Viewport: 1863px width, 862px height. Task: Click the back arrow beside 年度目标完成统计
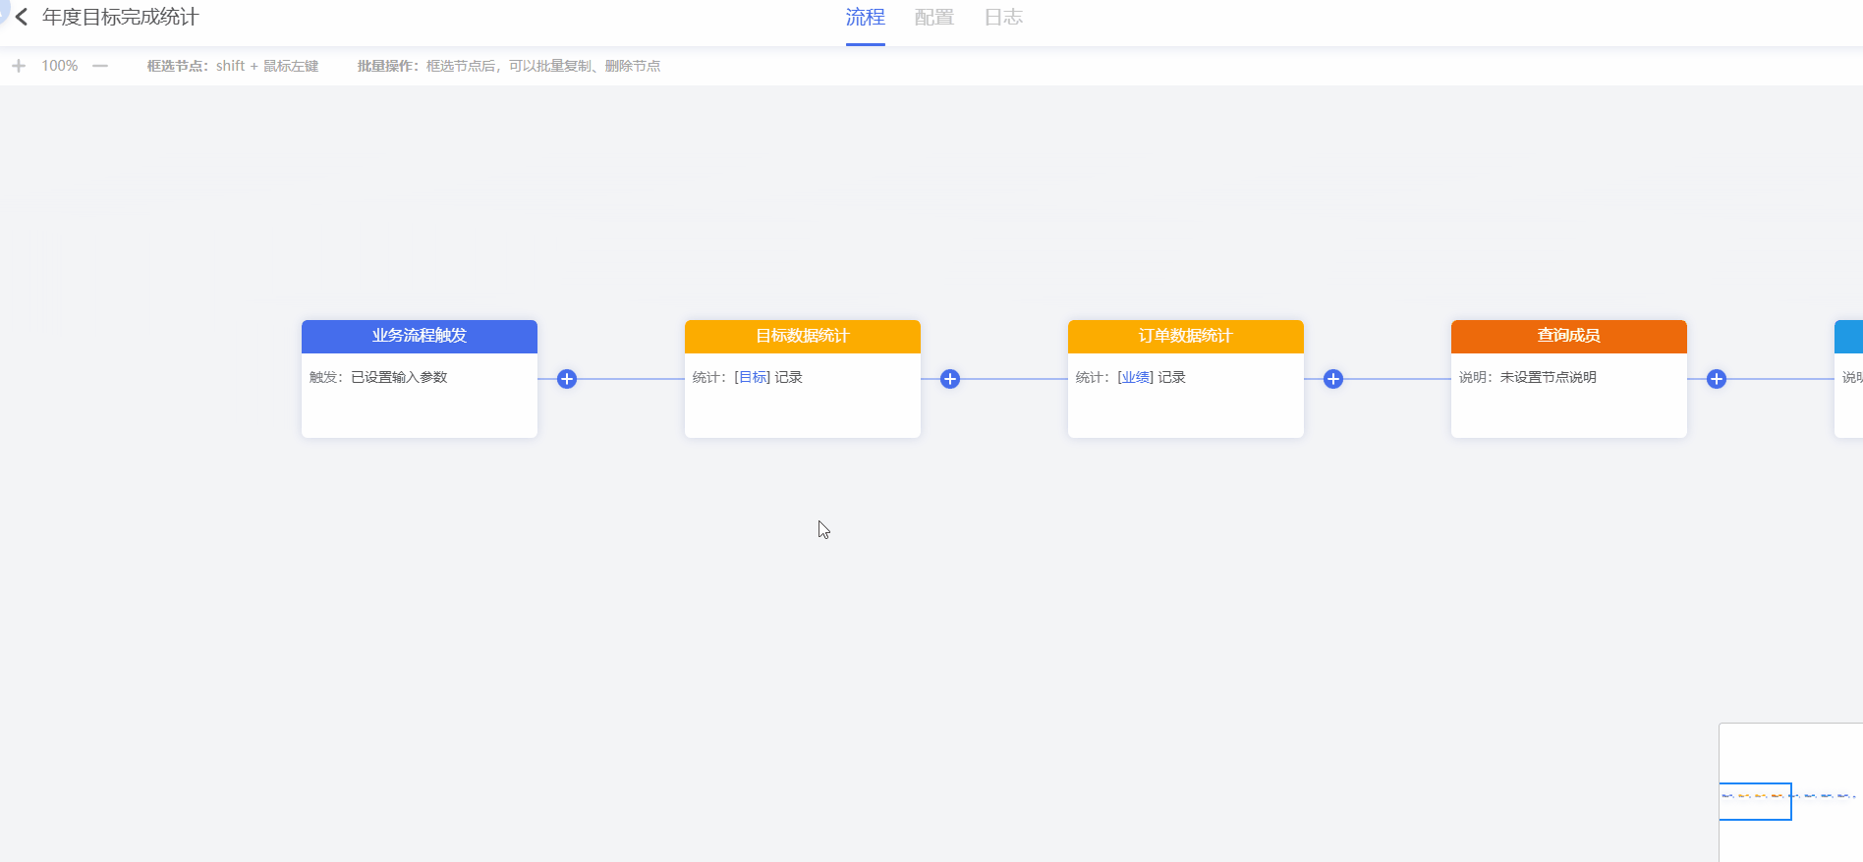pos(22,18)
